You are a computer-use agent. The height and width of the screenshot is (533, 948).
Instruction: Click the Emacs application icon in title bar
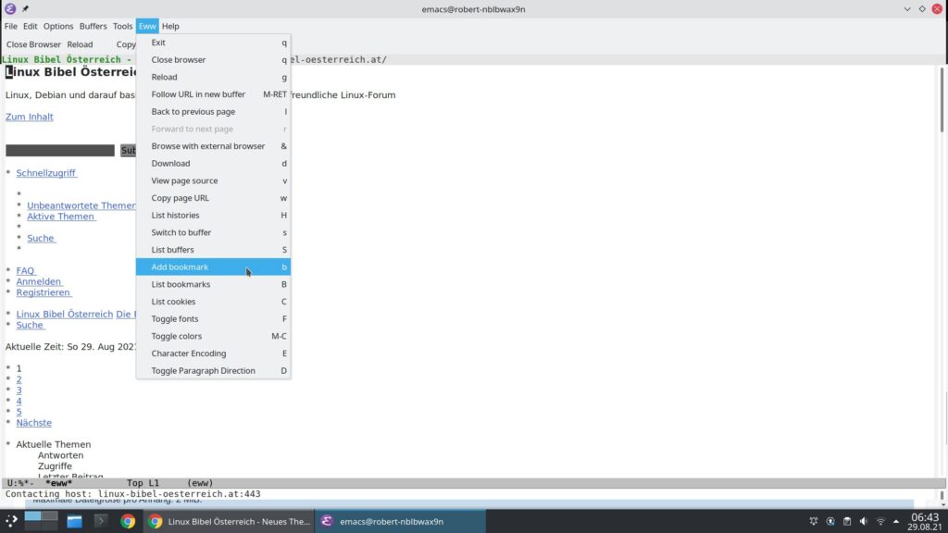10,9
